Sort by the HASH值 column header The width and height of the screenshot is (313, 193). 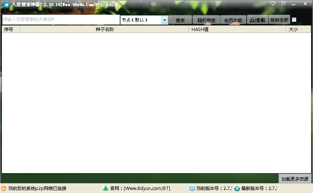(x=238, y=29)
